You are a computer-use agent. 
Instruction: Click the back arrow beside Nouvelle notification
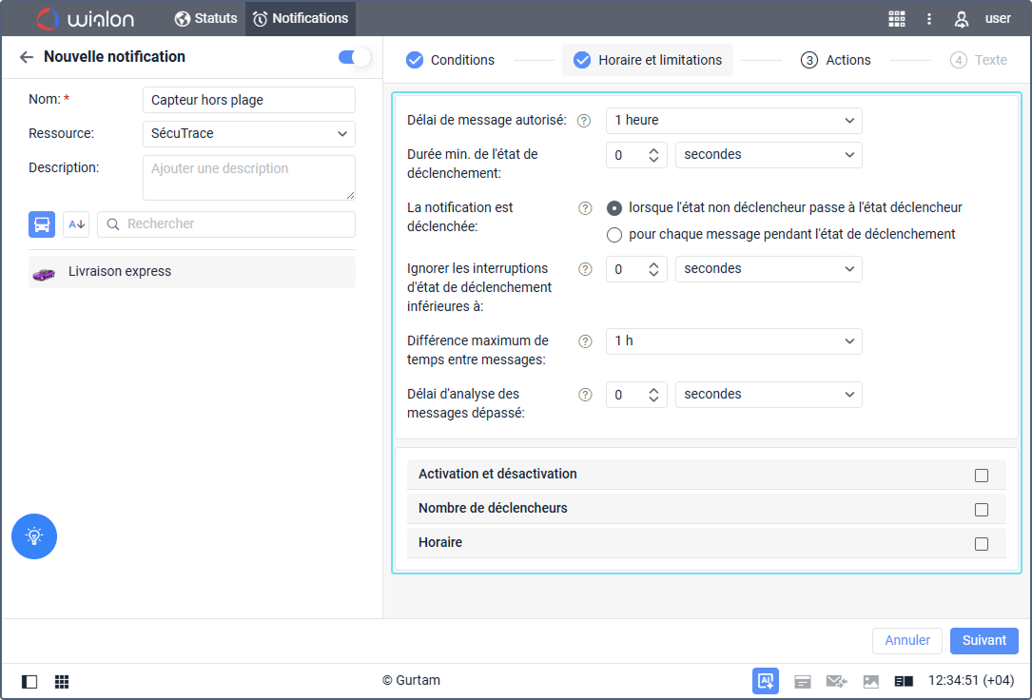(x=27, y=57)
